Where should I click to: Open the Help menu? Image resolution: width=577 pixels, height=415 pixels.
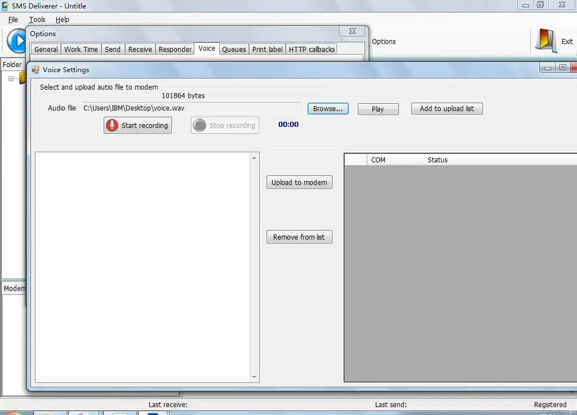coord(62,20)
